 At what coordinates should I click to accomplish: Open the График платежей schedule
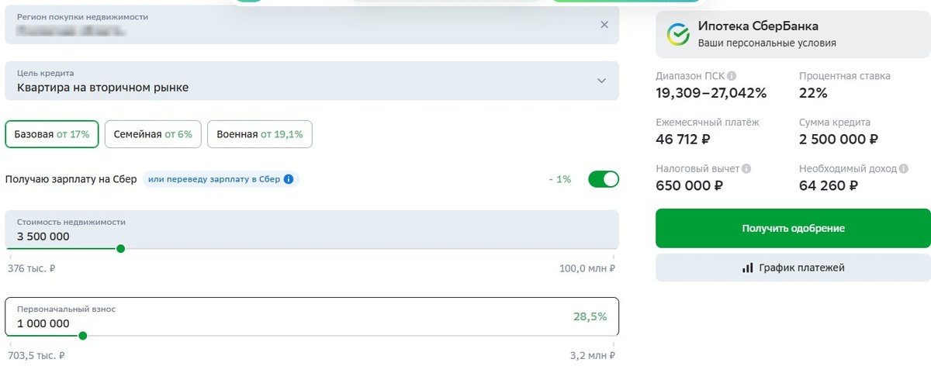coord(793,268)
